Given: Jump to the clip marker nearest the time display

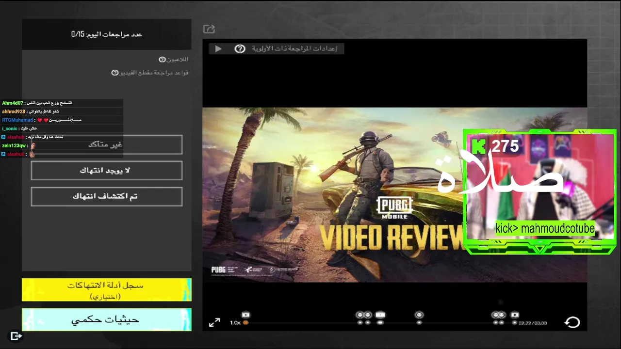Looking at the screenshot, I should click(x=515, y=315).
